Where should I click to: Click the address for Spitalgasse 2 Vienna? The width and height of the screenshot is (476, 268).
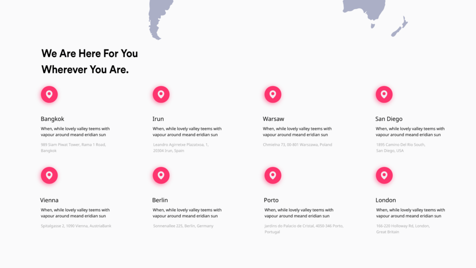click(77, 226)
